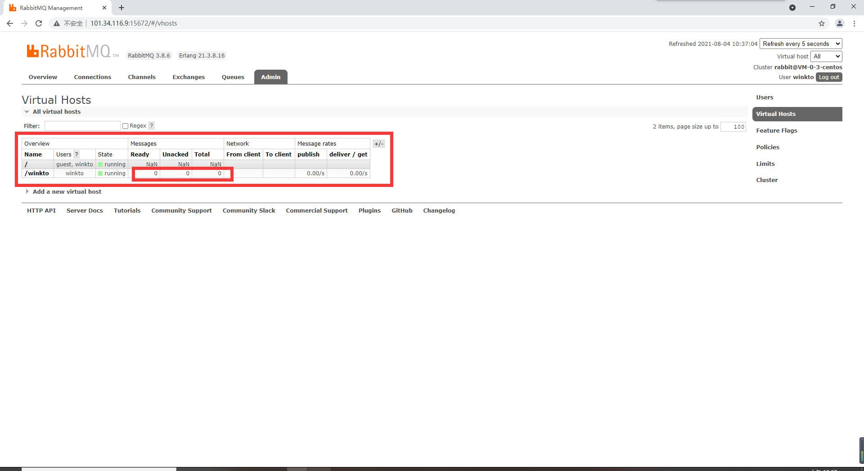Image resolution: width=864 pixels, height=471 pixels.
Task: Open the /winkto virtual host link
Action: pos(36,173)
